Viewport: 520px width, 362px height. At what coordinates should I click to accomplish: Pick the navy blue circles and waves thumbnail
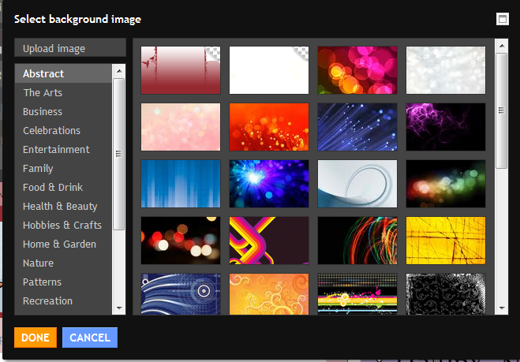[181, 294]
